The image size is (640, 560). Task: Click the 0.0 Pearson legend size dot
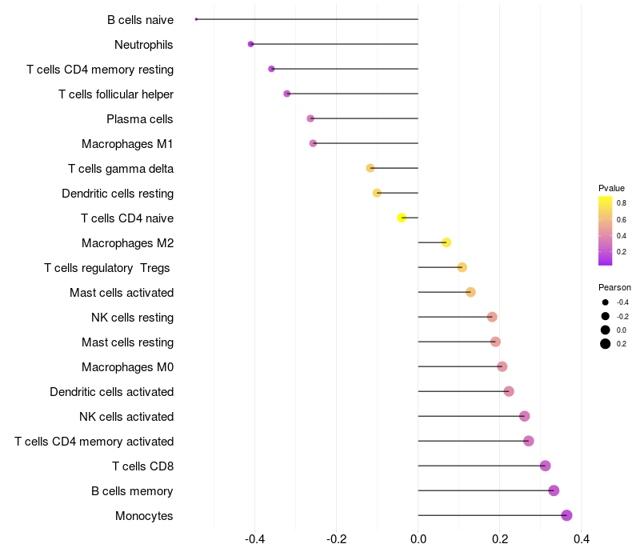606,330
